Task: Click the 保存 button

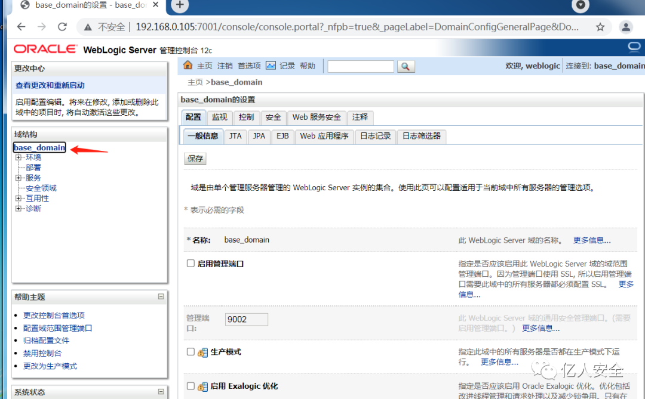Action: [195, 159]
